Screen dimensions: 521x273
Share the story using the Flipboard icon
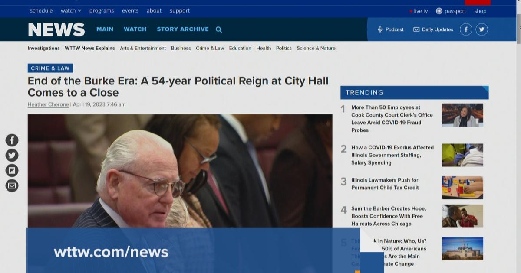[12, 170]
